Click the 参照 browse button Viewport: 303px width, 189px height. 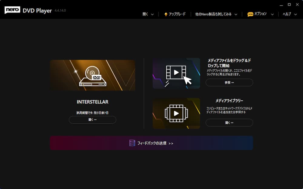pyautogui.click(x=229, y=83)
